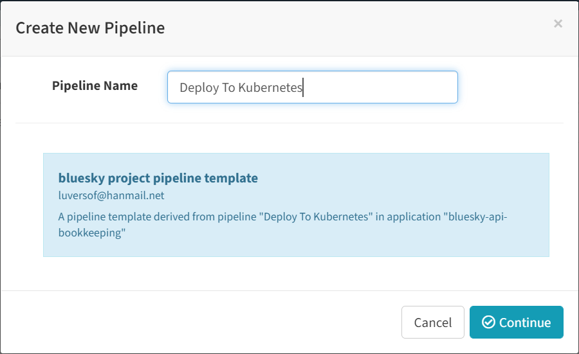The image size is (579, 354).
Task: Click the 'Pipeline Name' label
Action: 95,85
